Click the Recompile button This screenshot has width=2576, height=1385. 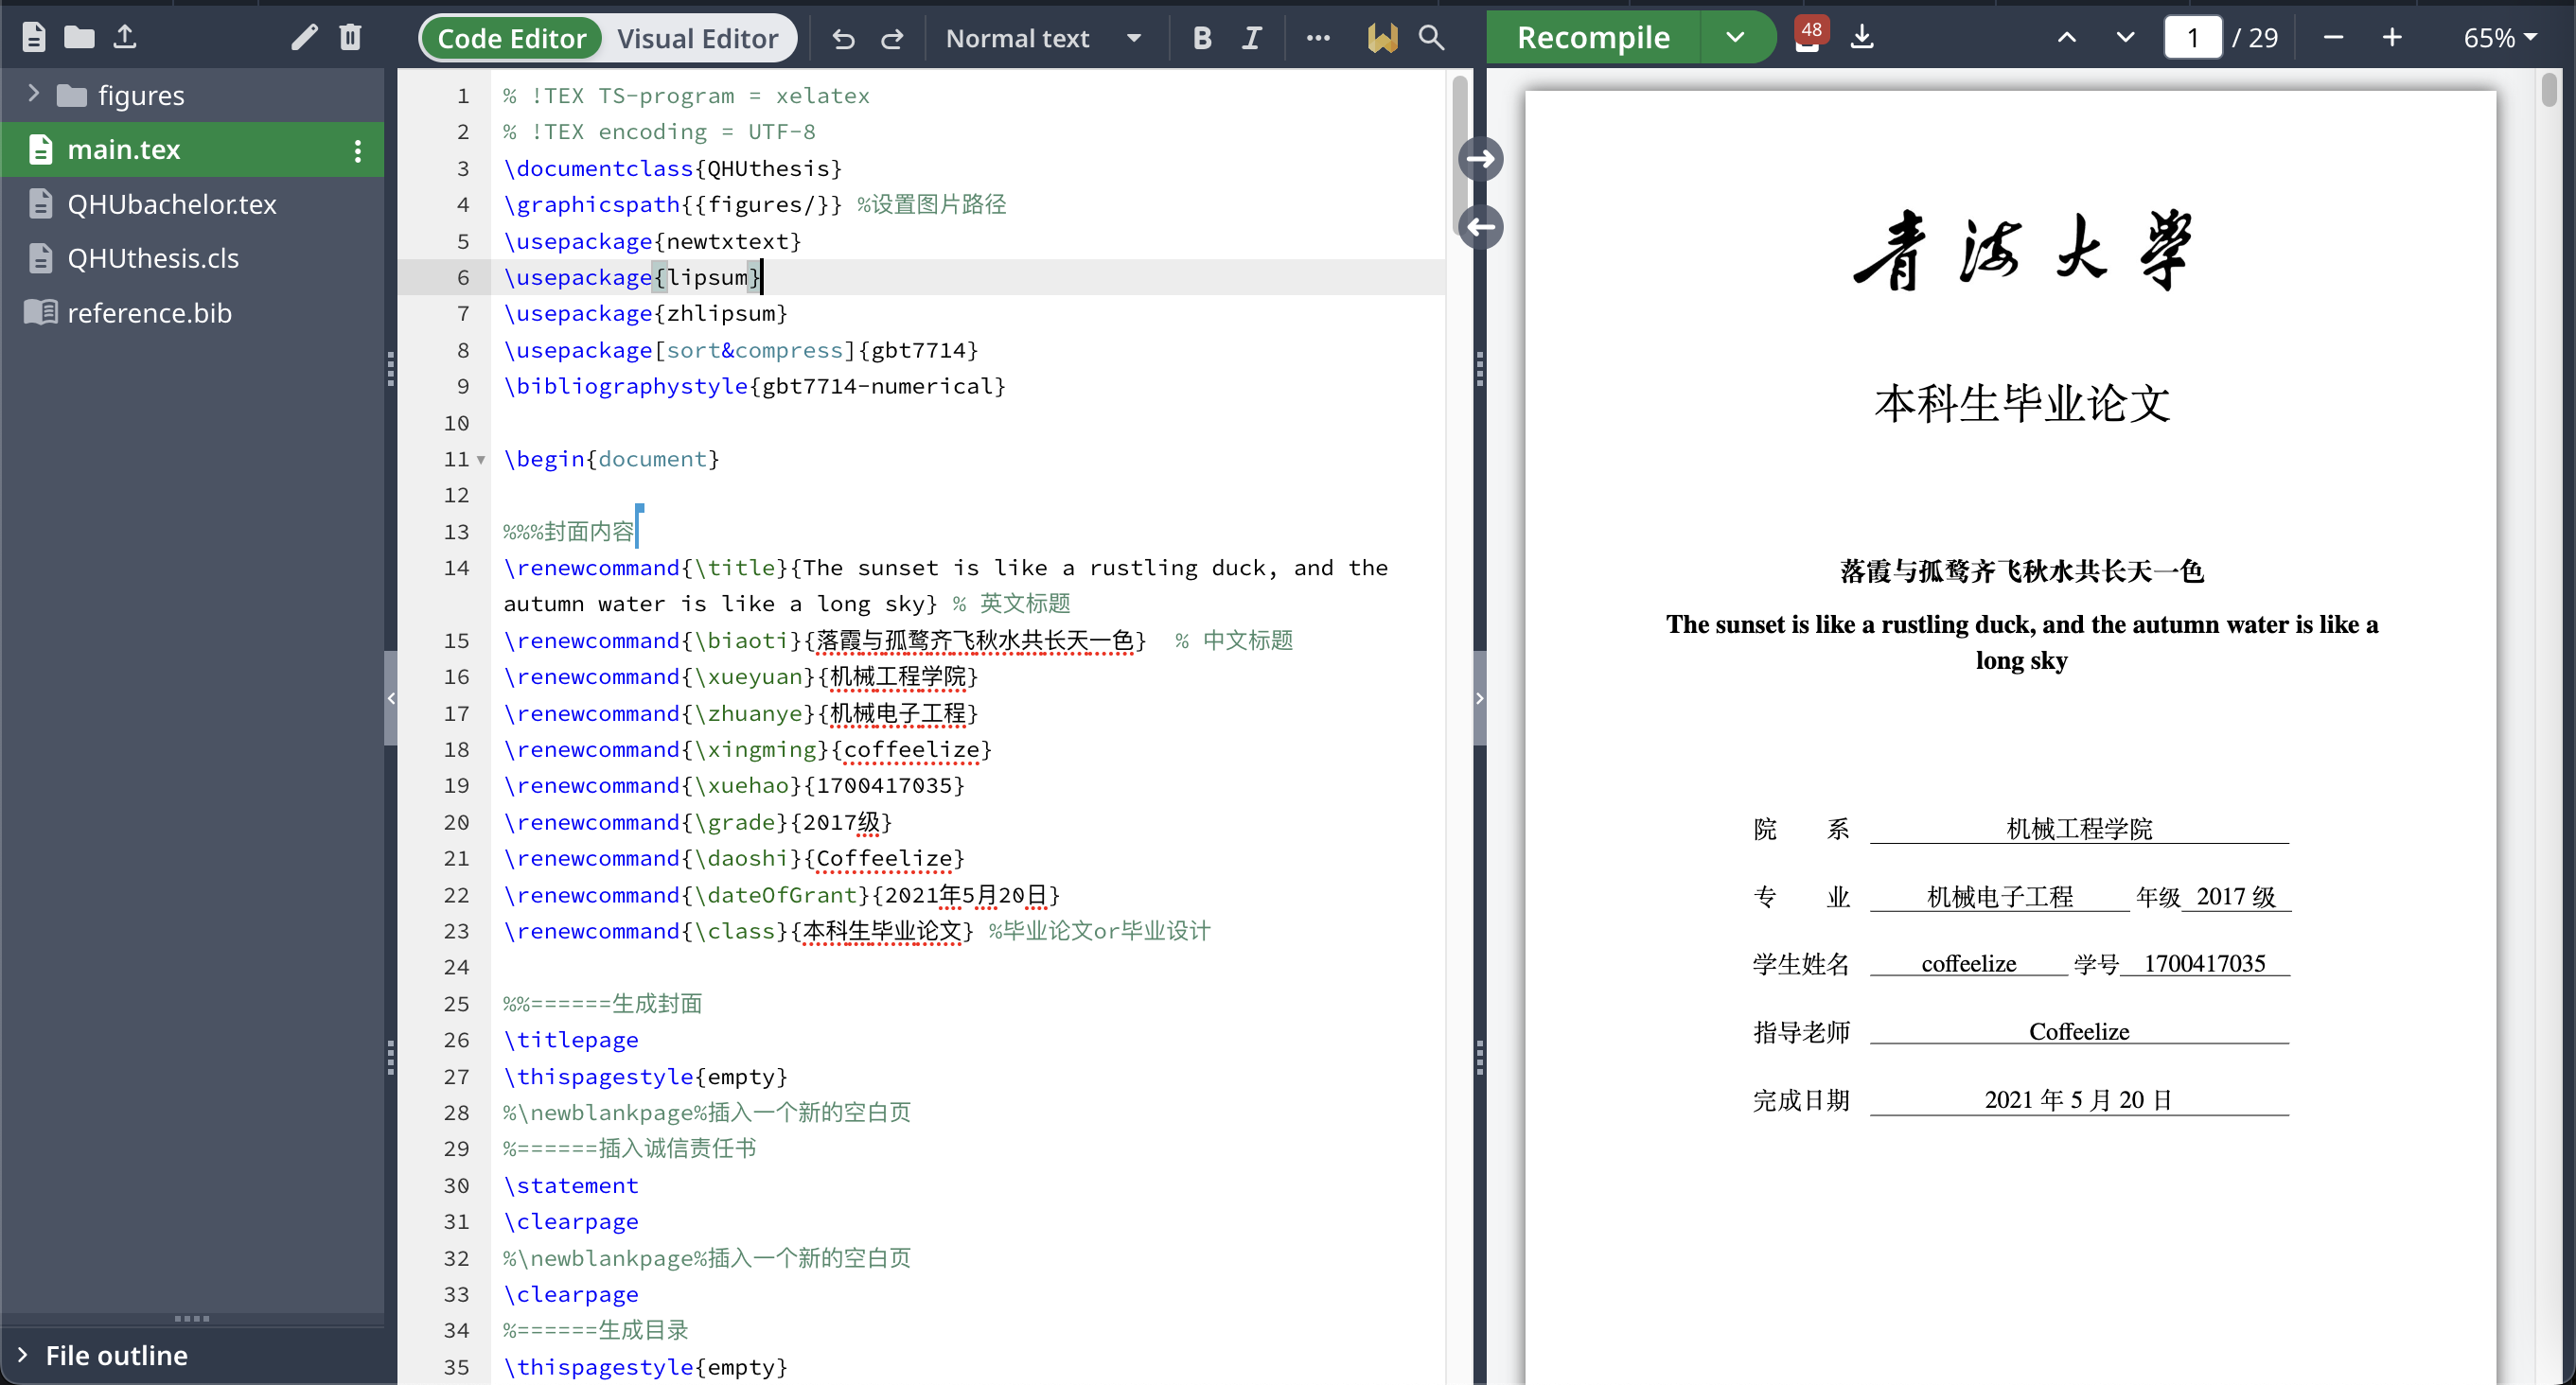coord(1593,37)
